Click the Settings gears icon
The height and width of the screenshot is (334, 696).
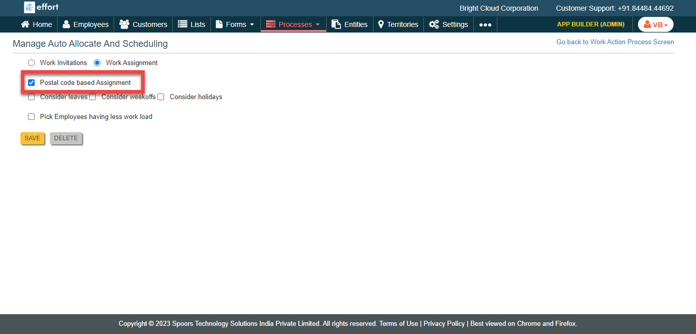(434, 24)
